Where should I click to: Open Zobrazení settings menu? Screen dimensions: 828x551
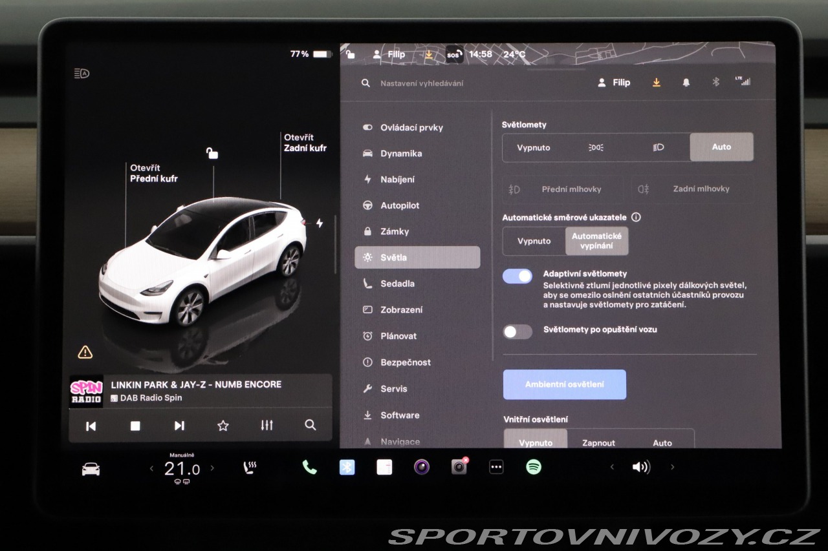point(417,309)
